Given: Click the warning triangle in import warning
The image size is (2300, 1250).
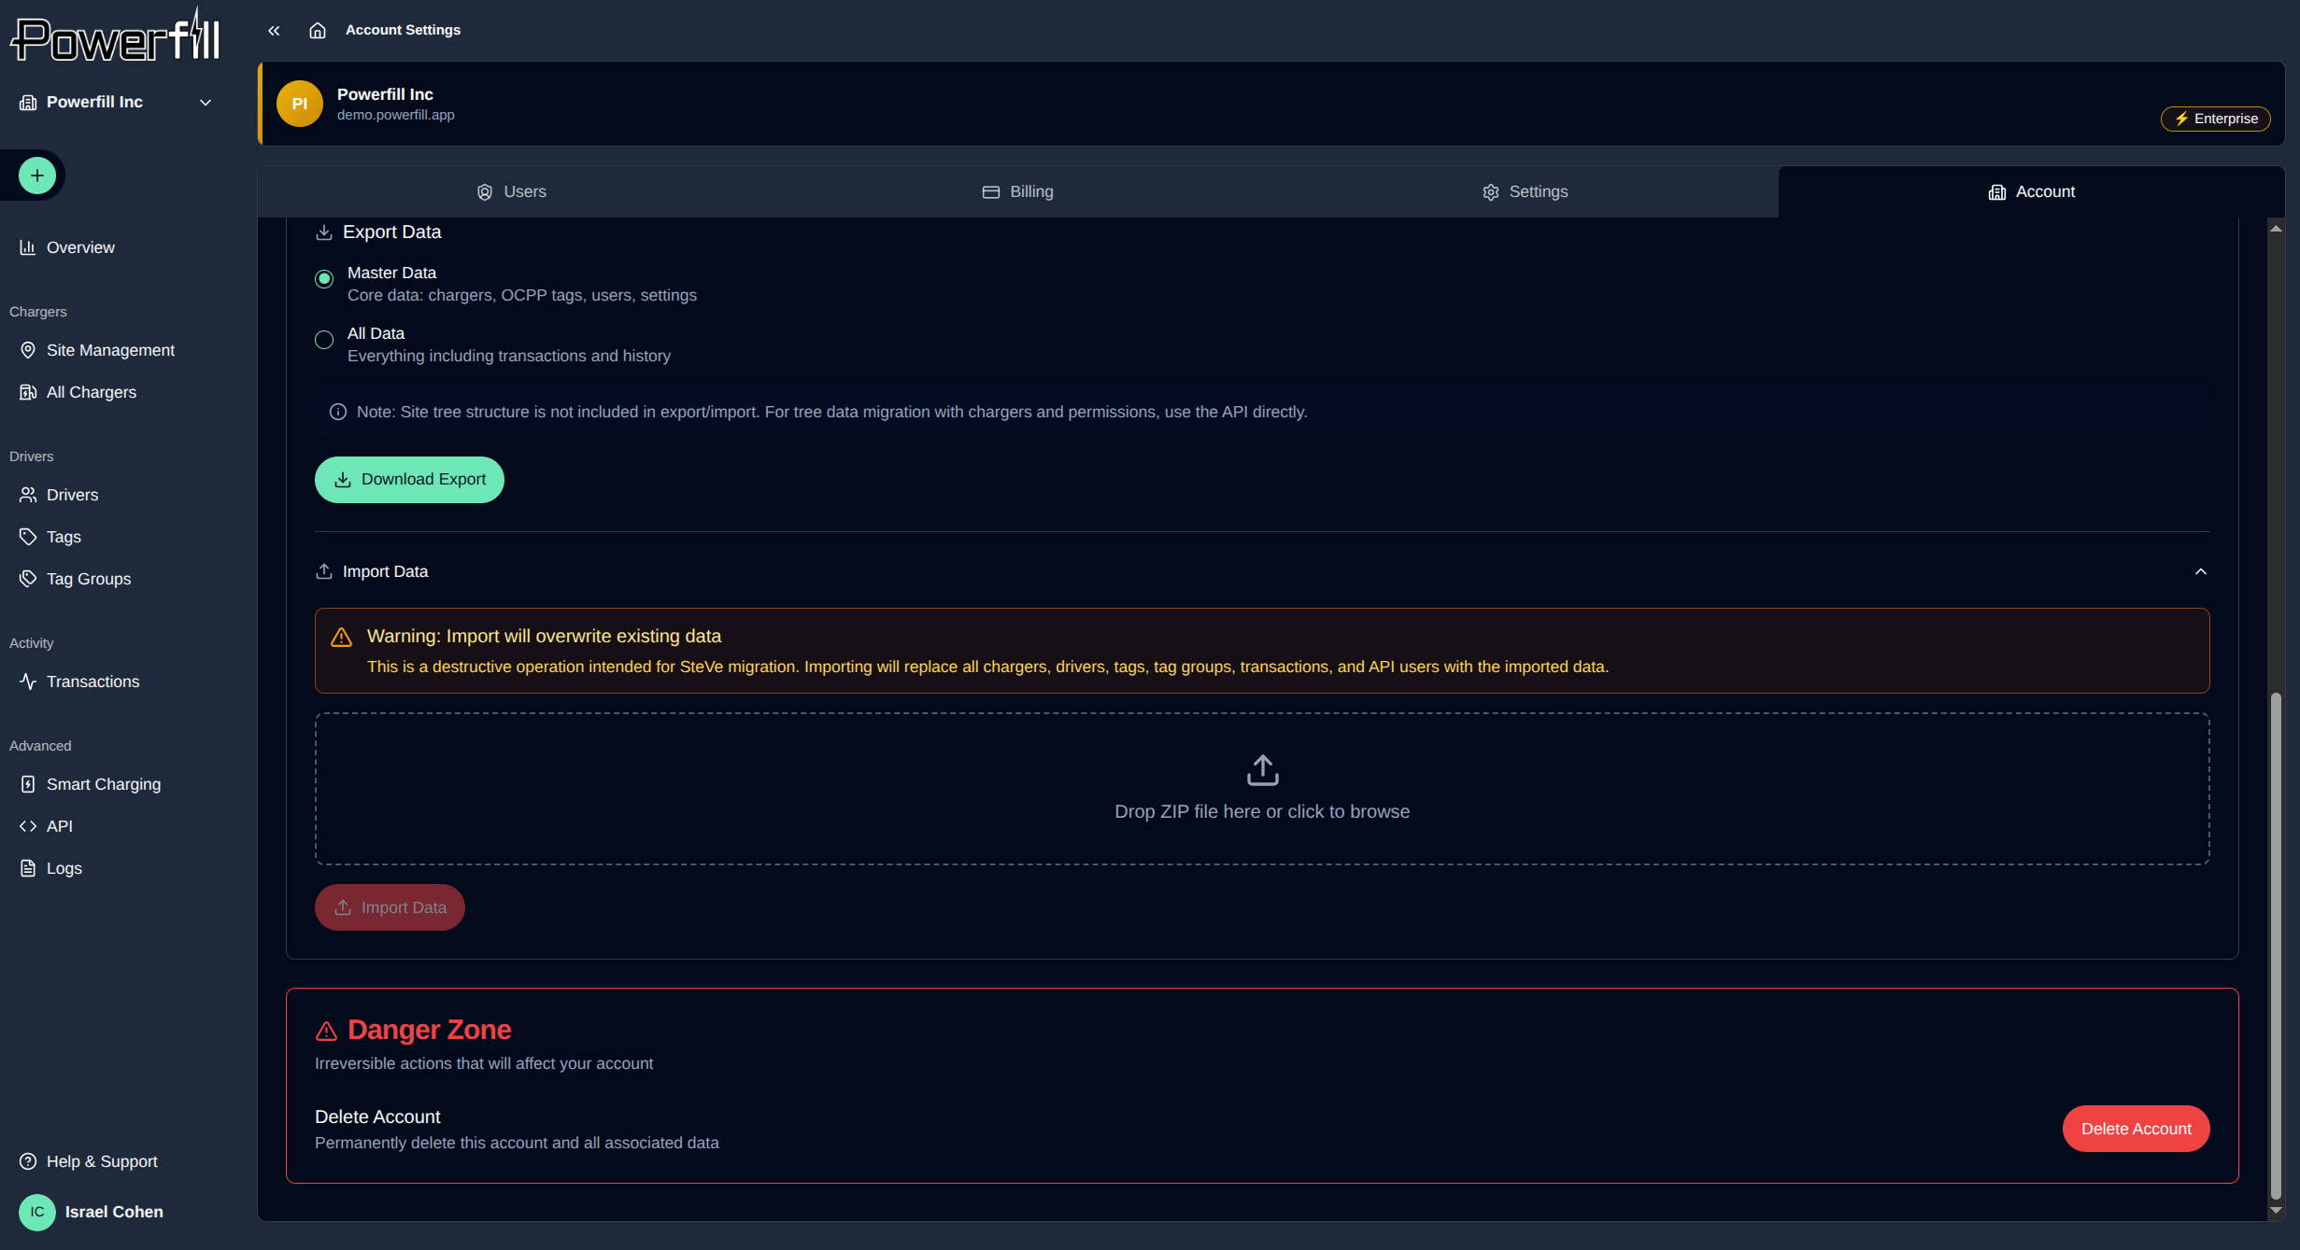Looking at the screenshot, I should point(341,637).
